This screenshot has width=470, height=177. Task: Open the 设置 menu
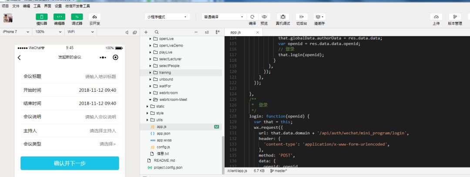click(x=58, y=6)
